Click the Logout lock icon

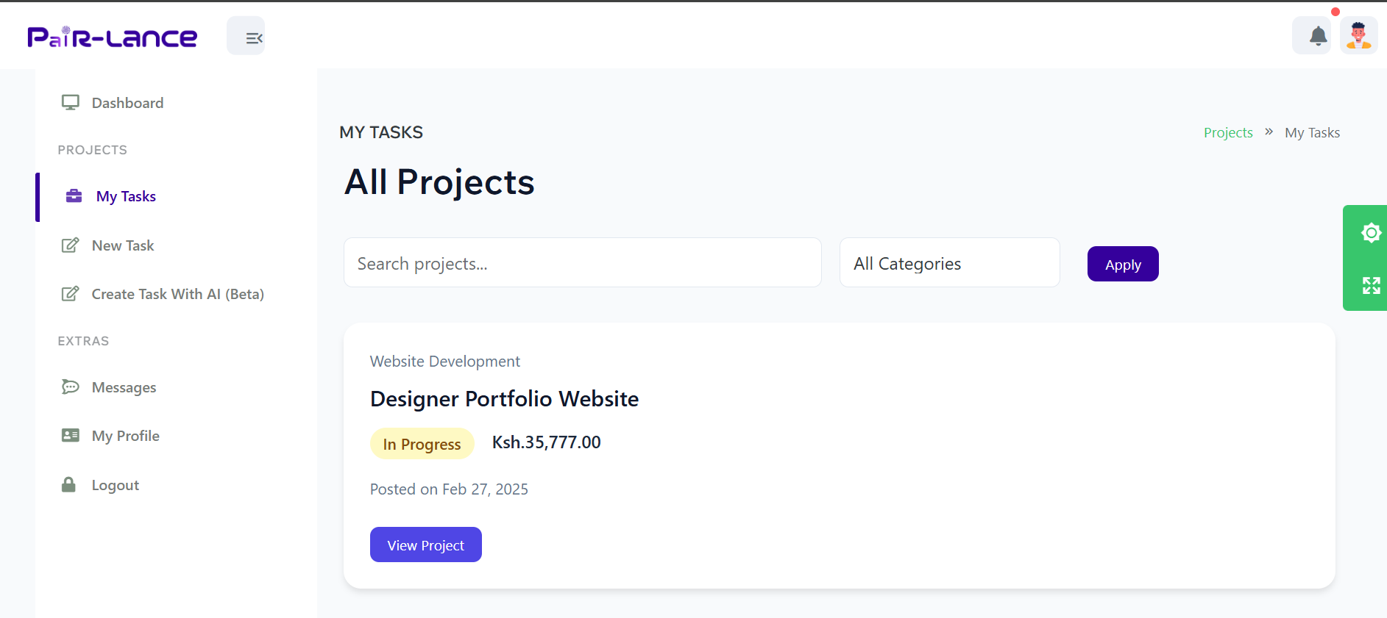tap(68, 484)
